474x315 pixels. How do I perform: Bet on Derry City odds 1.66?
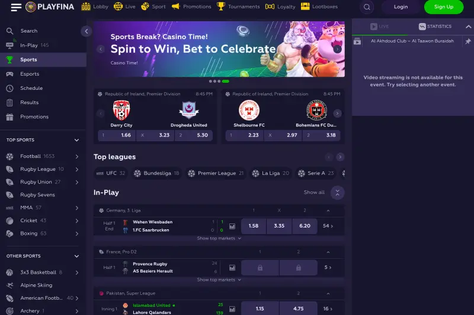click(117, 135)
